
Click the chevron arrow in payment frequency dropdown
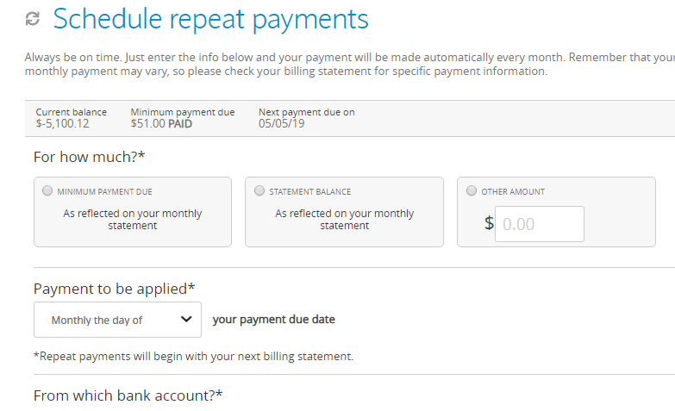coord(186,319)
